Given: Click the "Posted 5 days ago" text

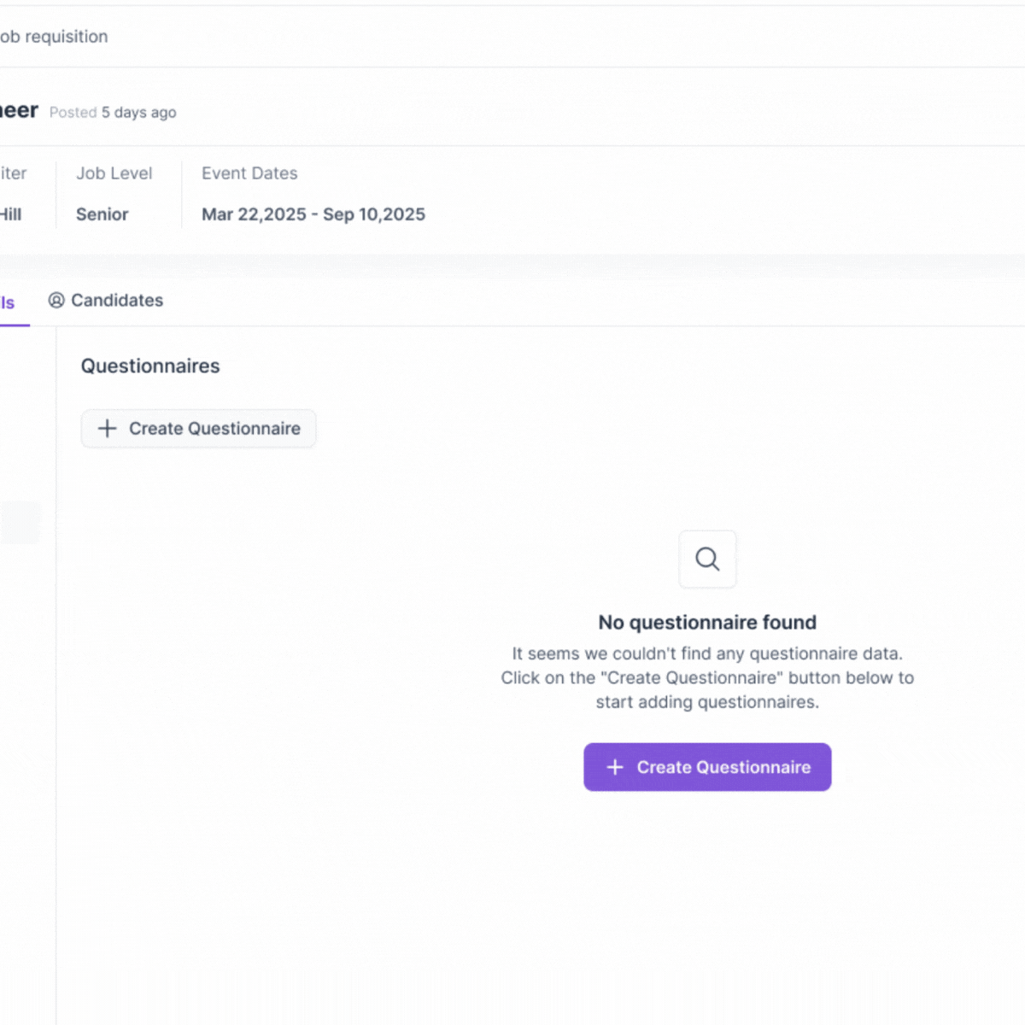Looking at the screenshot, I should click(113, 113).
